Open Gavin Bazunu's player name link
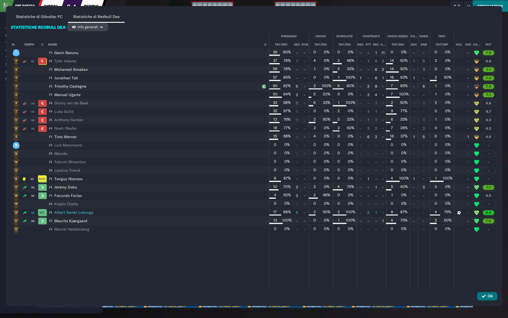The height and width of the screenshot is (318, 508). tap(66, 53)
